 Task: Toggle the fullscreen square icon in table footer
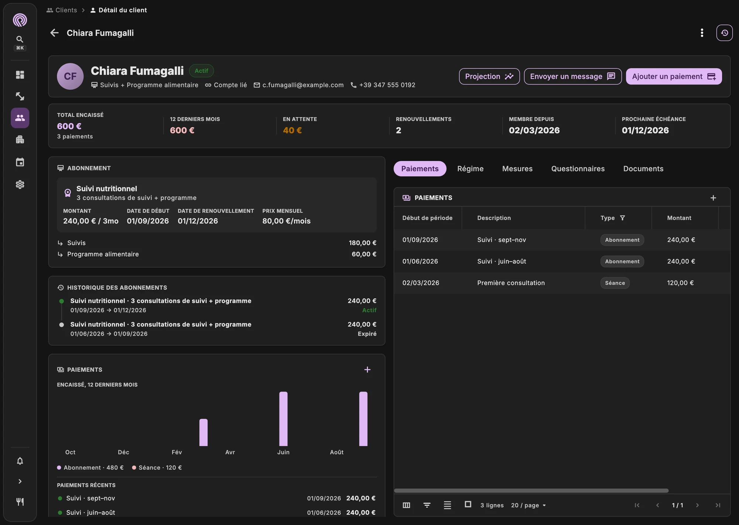tap(468, 504)
